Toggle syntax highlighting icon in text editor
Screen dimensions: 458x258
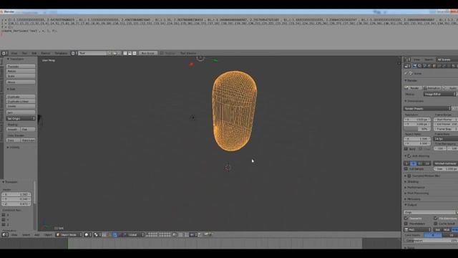pyautogui.click(x=135, y=53)
